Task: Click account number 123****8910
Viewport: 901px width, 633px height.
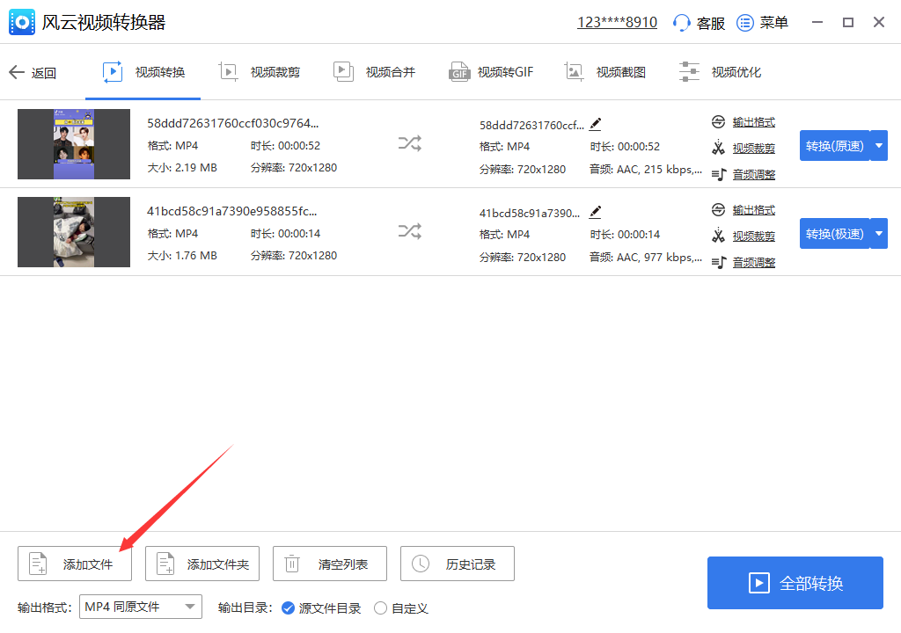Action: [x=617, y=22]
